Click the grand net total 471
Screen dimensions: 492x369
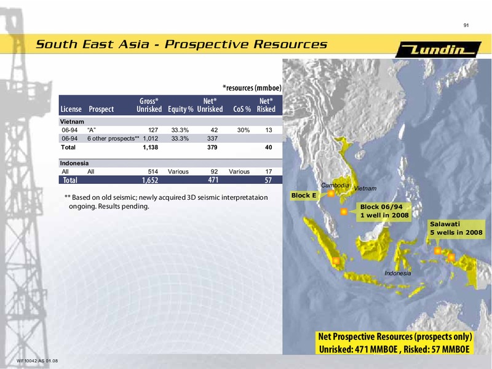click(213, 180)
